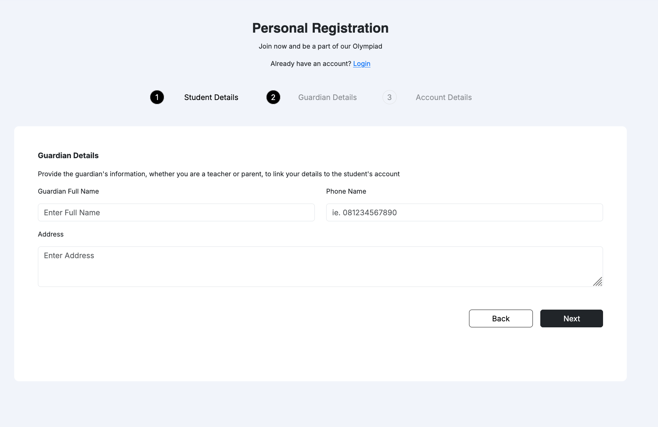Click the Login link
The image size is (658, 427).
362,63
